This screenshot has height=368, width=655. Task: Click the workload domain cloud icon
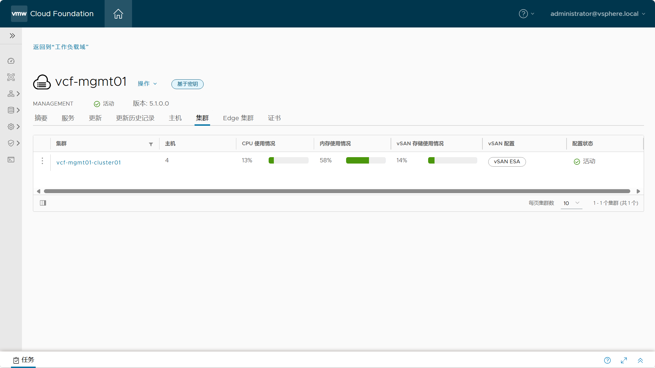point(42,82)
